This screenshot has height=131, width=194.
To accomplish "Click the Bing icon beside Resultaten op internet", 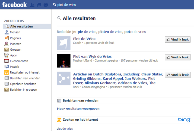I will pos(7,72).
